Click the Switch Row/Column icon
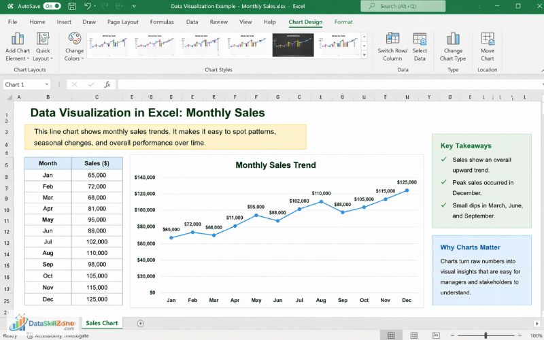Image resolution: width=544 pixels, height=340 pixels. [x=393, y=38]
